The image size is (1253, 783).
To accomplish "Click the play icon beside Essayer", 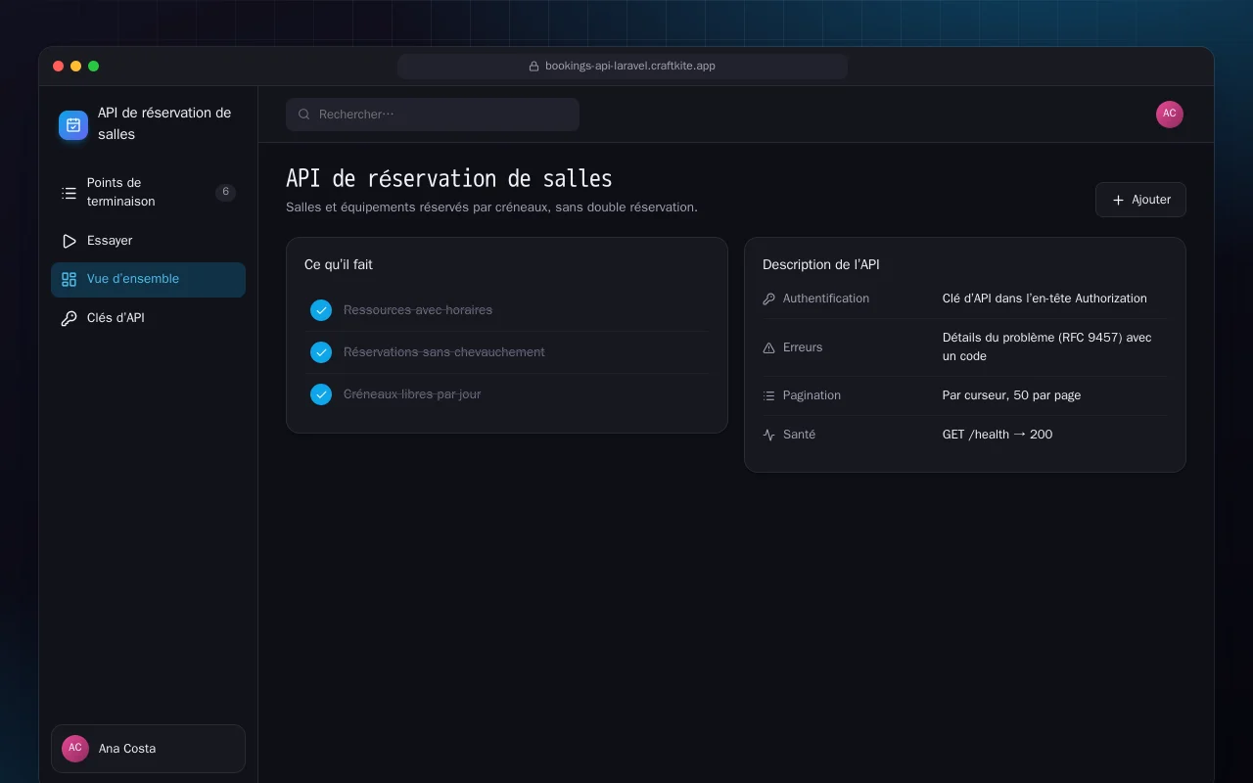I will (69, 241).
